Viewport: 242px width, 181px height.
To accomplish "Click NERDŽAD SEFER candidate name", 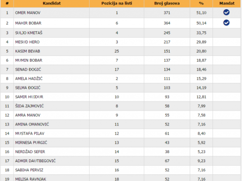I will [x=30, y=152].
